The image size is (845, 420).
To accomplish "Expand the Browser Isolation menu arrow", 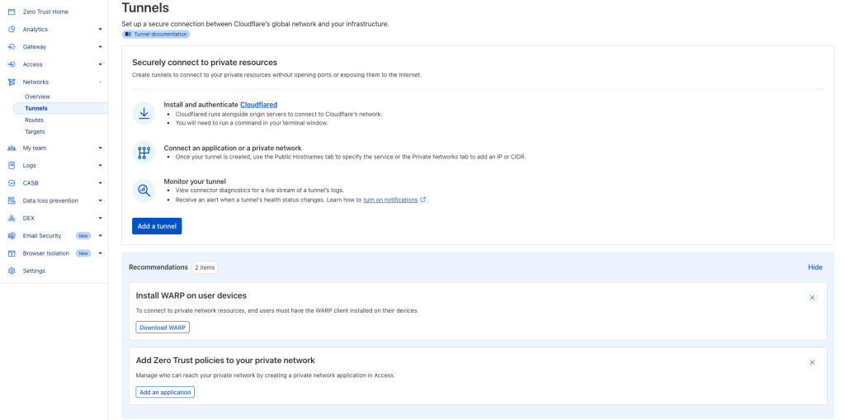I will pos(100,253).
